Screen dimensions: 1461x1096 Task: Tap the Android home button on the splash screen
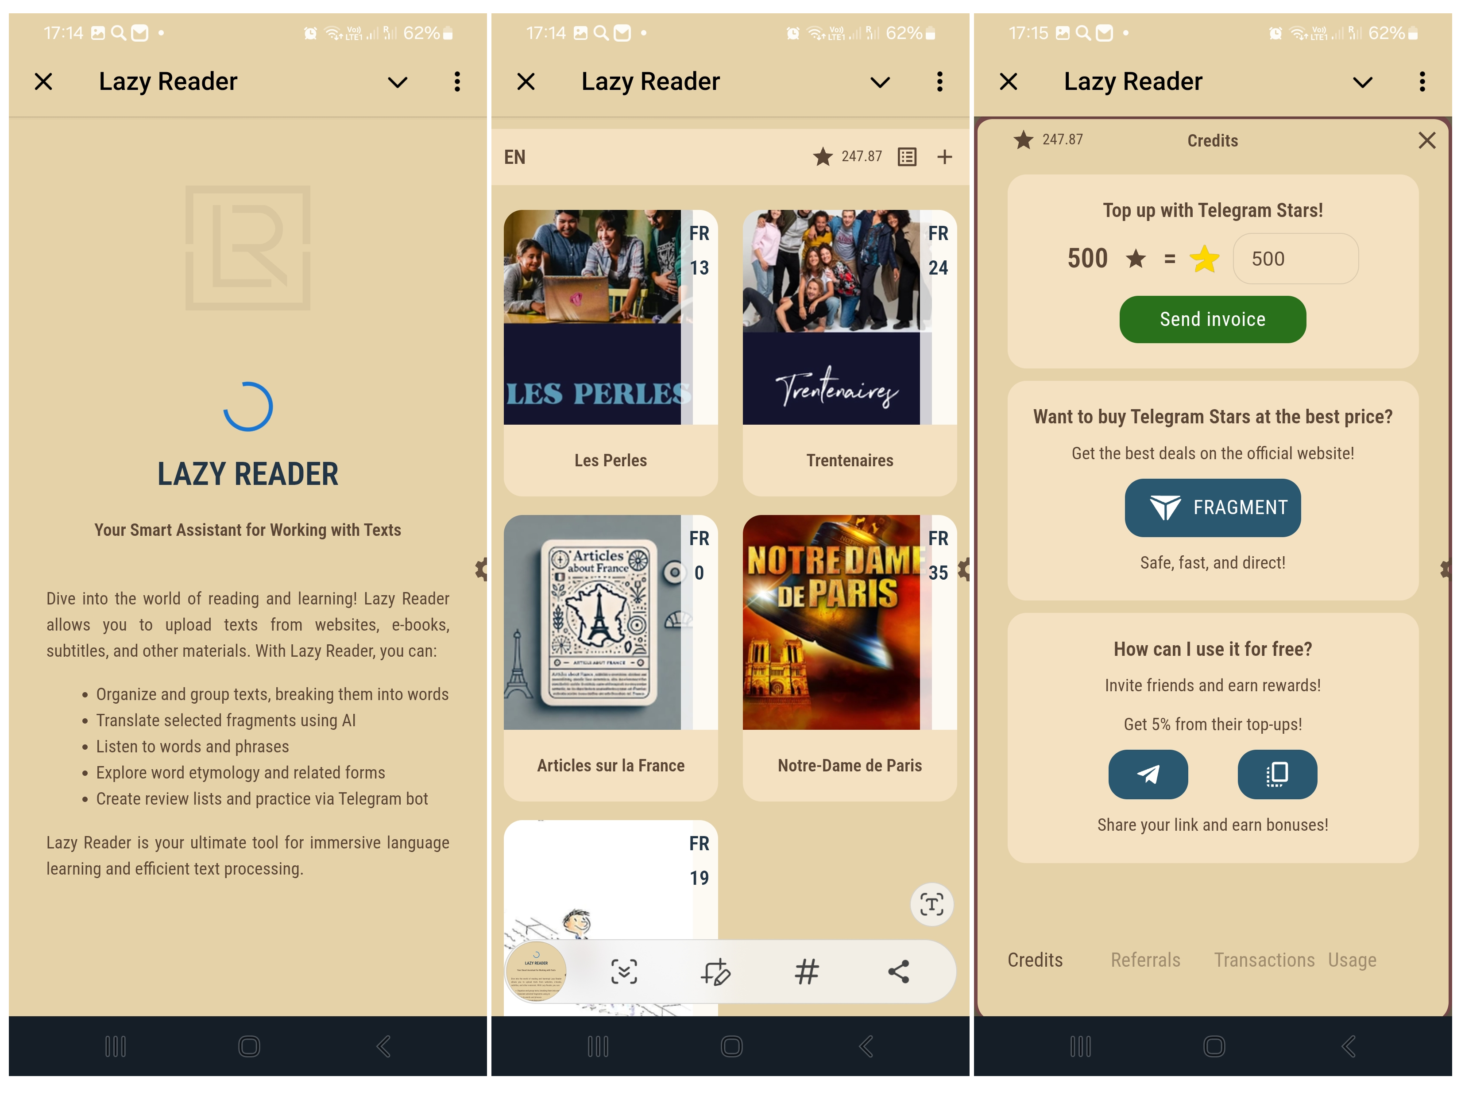click(249, 1046)
